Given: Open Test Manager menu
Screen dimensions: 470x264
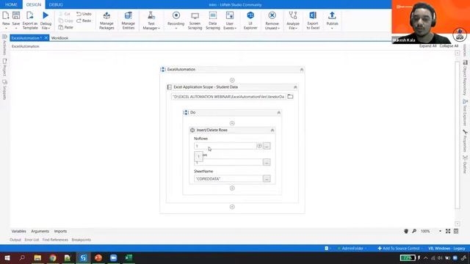Looking at the screenshot, I should coord(151,21).
